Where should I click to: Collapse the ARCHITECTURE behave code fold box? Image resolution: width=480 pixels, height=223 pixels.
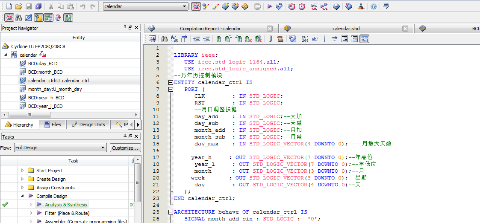pyautogui.click(x=171, y=212)
